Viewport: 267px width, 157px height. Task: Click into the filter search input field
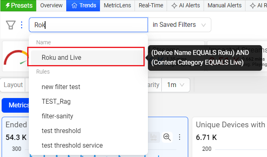(x=88, y=25)
